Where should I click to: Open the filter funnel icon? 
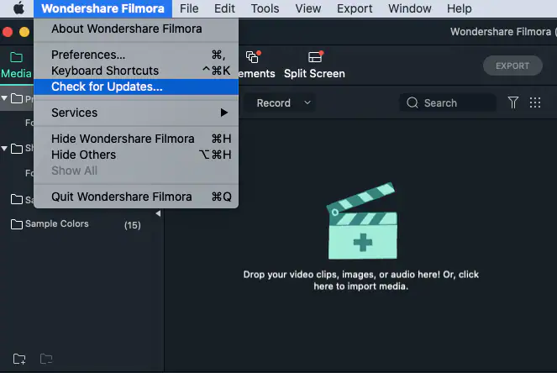click(513, 102)
